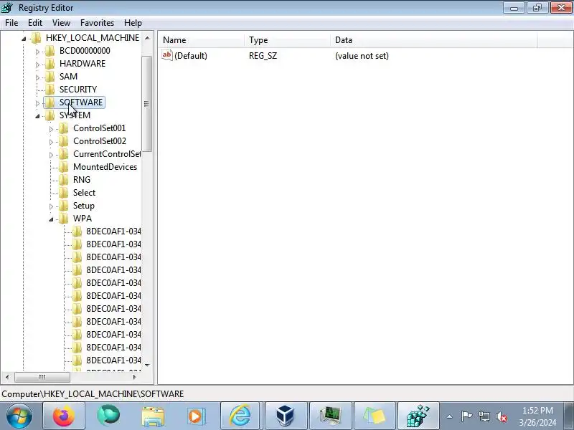Click the Select key folder icon
The height and width of the screenshot is (430, 574).
click(x=64, y=193)
